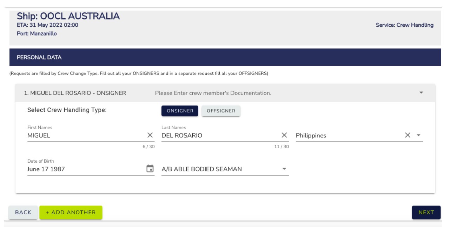450x227 pixels.
Task: Select the ONSIGNER crew handling type
Action: point(180,111)
